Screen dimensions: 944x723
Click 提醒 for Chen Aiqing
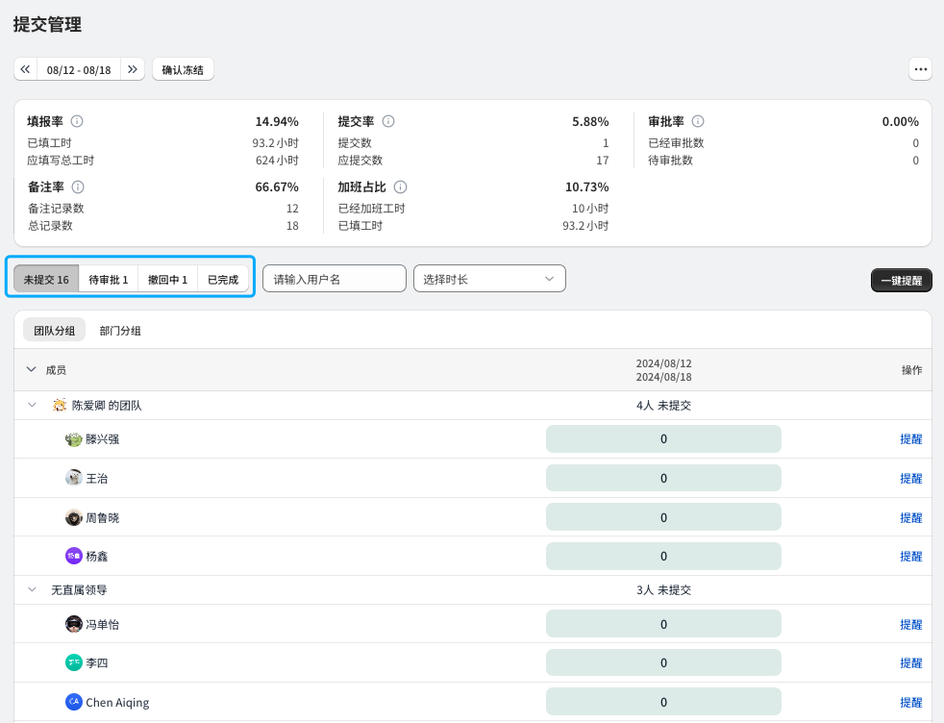pos(911,702)
